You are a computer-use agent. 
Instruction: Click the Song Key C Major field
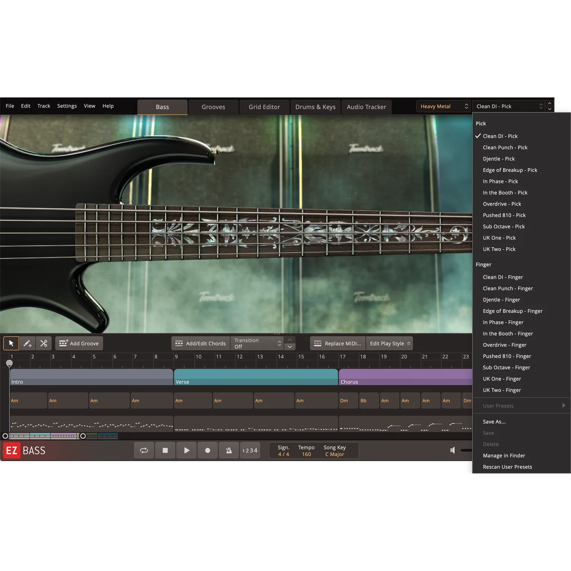point(335,451)
